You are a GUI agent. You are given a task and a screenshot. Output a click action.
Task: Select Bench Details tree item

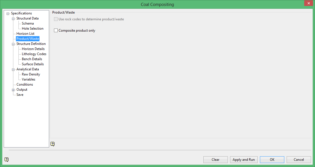tap(32, 59)
